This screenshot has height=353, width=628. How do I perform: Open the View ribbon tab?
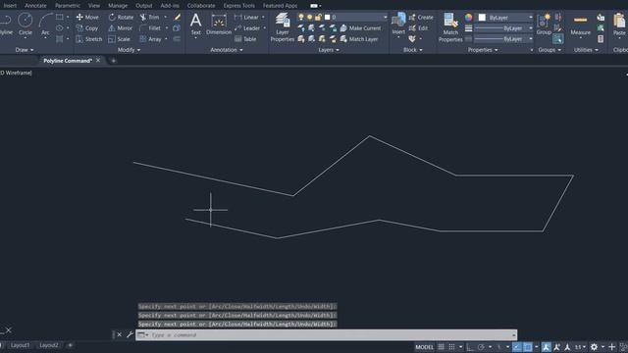[x=94, y=6]
